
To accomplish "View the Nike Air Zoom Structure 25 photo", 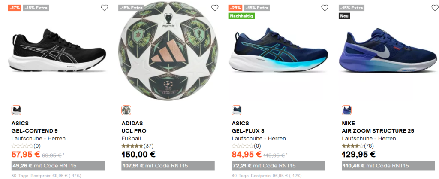I will coord(388,54).
